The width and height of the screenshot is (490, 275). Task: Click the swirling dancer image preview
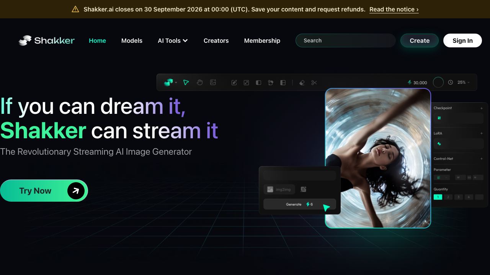378,158
